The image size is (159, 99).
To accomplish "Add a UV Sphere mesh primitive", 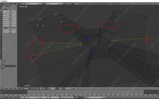I will pyautogui.click(x=10, y=17).
